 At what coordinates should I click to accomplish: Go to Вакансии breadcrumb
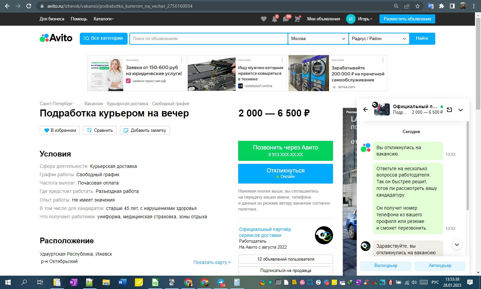[94, 104]
